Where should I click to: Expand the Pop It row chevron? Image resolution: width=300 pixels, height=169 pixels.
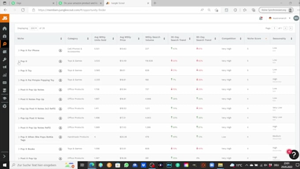[x=19, y=61]
